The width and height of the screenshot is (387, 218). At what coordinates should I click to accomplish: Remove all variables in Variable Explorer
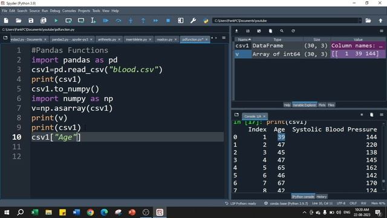270,31
